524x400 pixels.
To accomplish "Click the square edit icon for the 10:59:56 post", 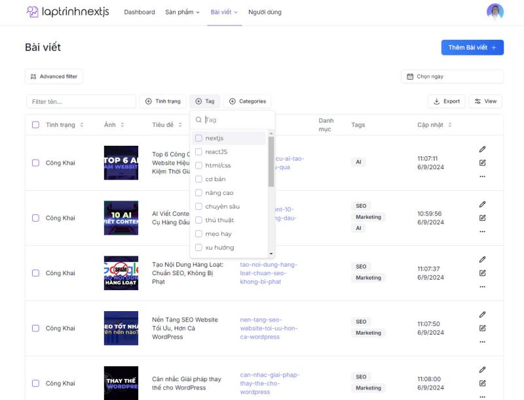I will (x=483, y=218).
